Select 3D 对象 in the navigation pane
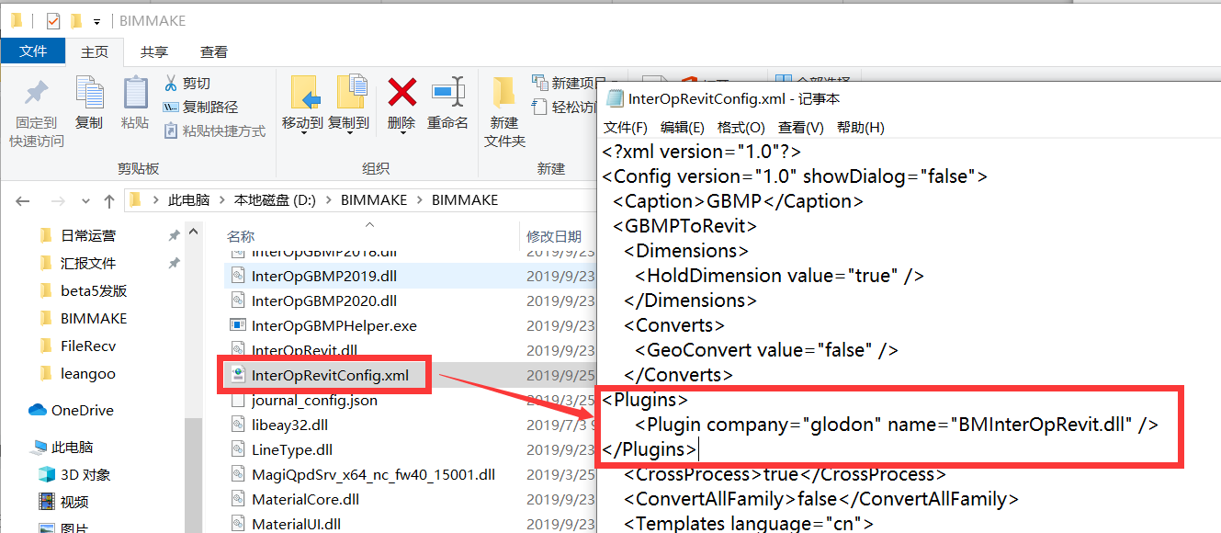This screenshot has height=533, width=1221. click(73, 474)
